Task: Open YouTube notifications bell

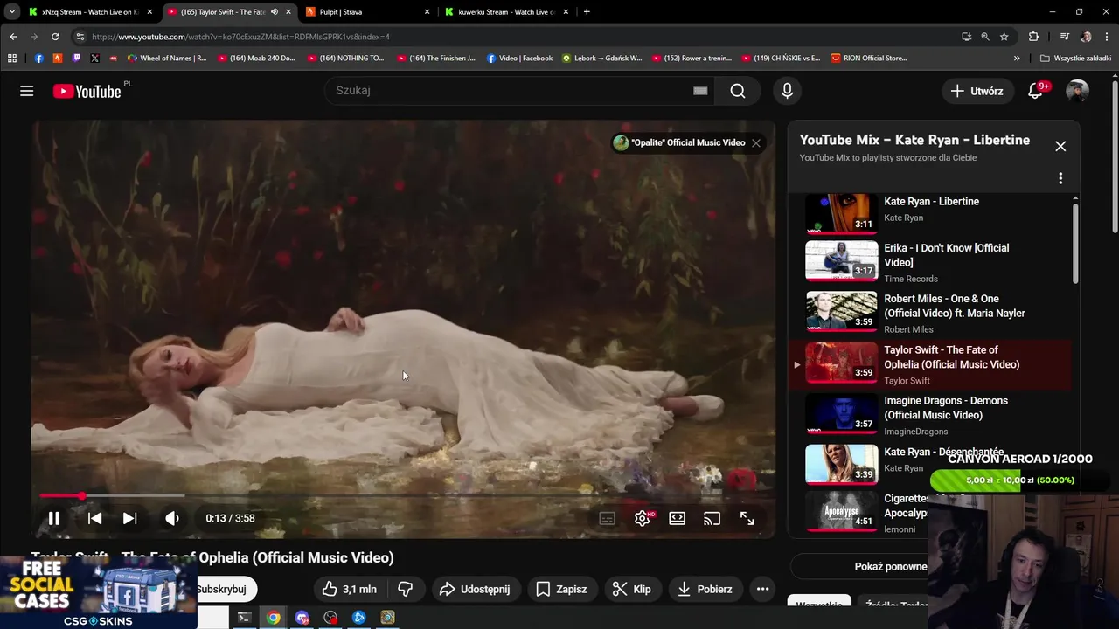Action: (x=1035, y=91)
